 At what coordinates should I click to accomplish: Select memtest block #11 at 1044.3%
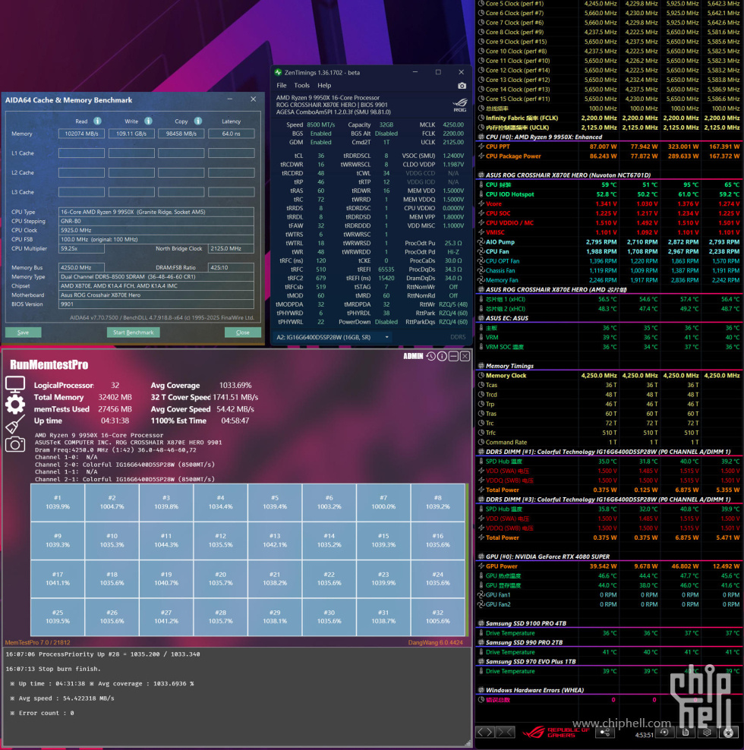166,540
